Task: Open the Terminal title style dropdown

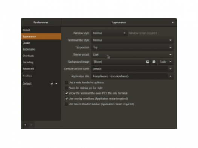Action: pos(133,40)
